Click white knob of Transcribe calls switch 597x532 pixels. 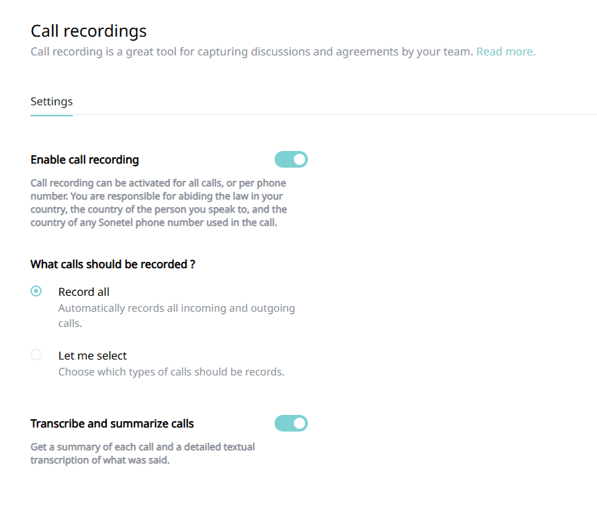(x=299, y=423)
